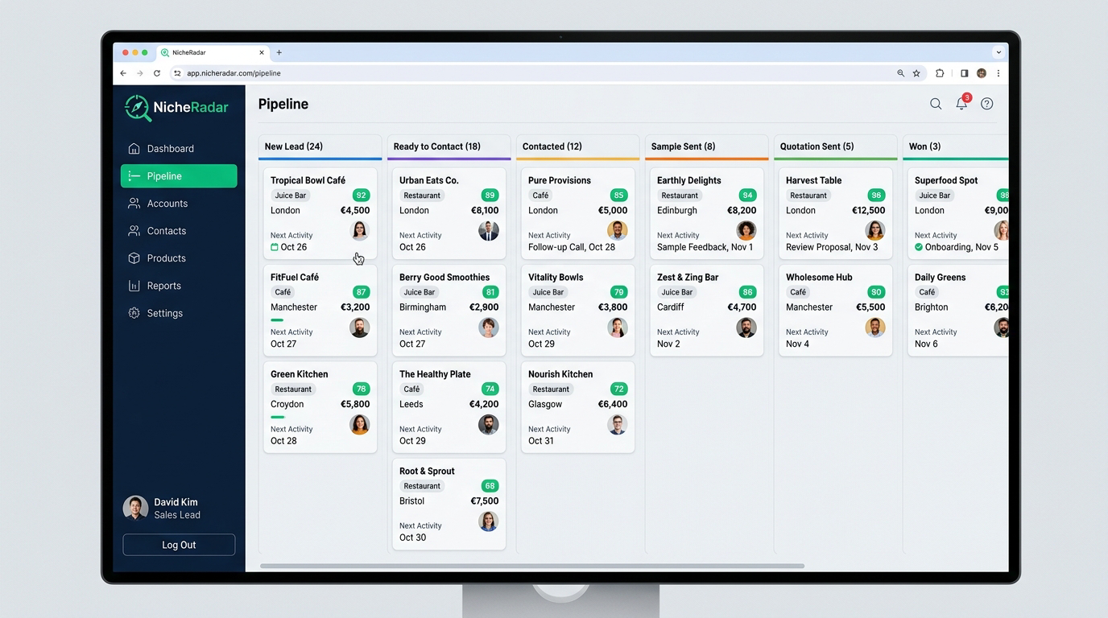
Task: Open notifications bell icon
Action: (x=961, y=104)
